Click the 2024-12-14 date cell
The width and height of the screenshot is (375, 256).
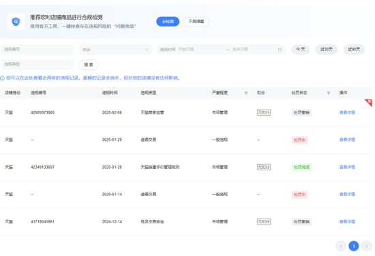[x=112, y=221]
